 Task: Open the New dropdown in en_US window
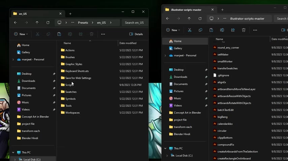[21, 34]
